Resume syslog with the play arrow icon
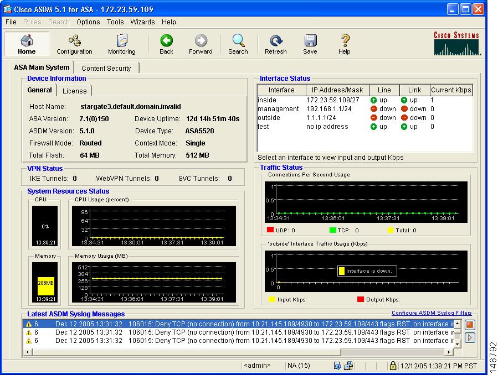The width and height of the screenshot is (498, 375). (470, 337)
